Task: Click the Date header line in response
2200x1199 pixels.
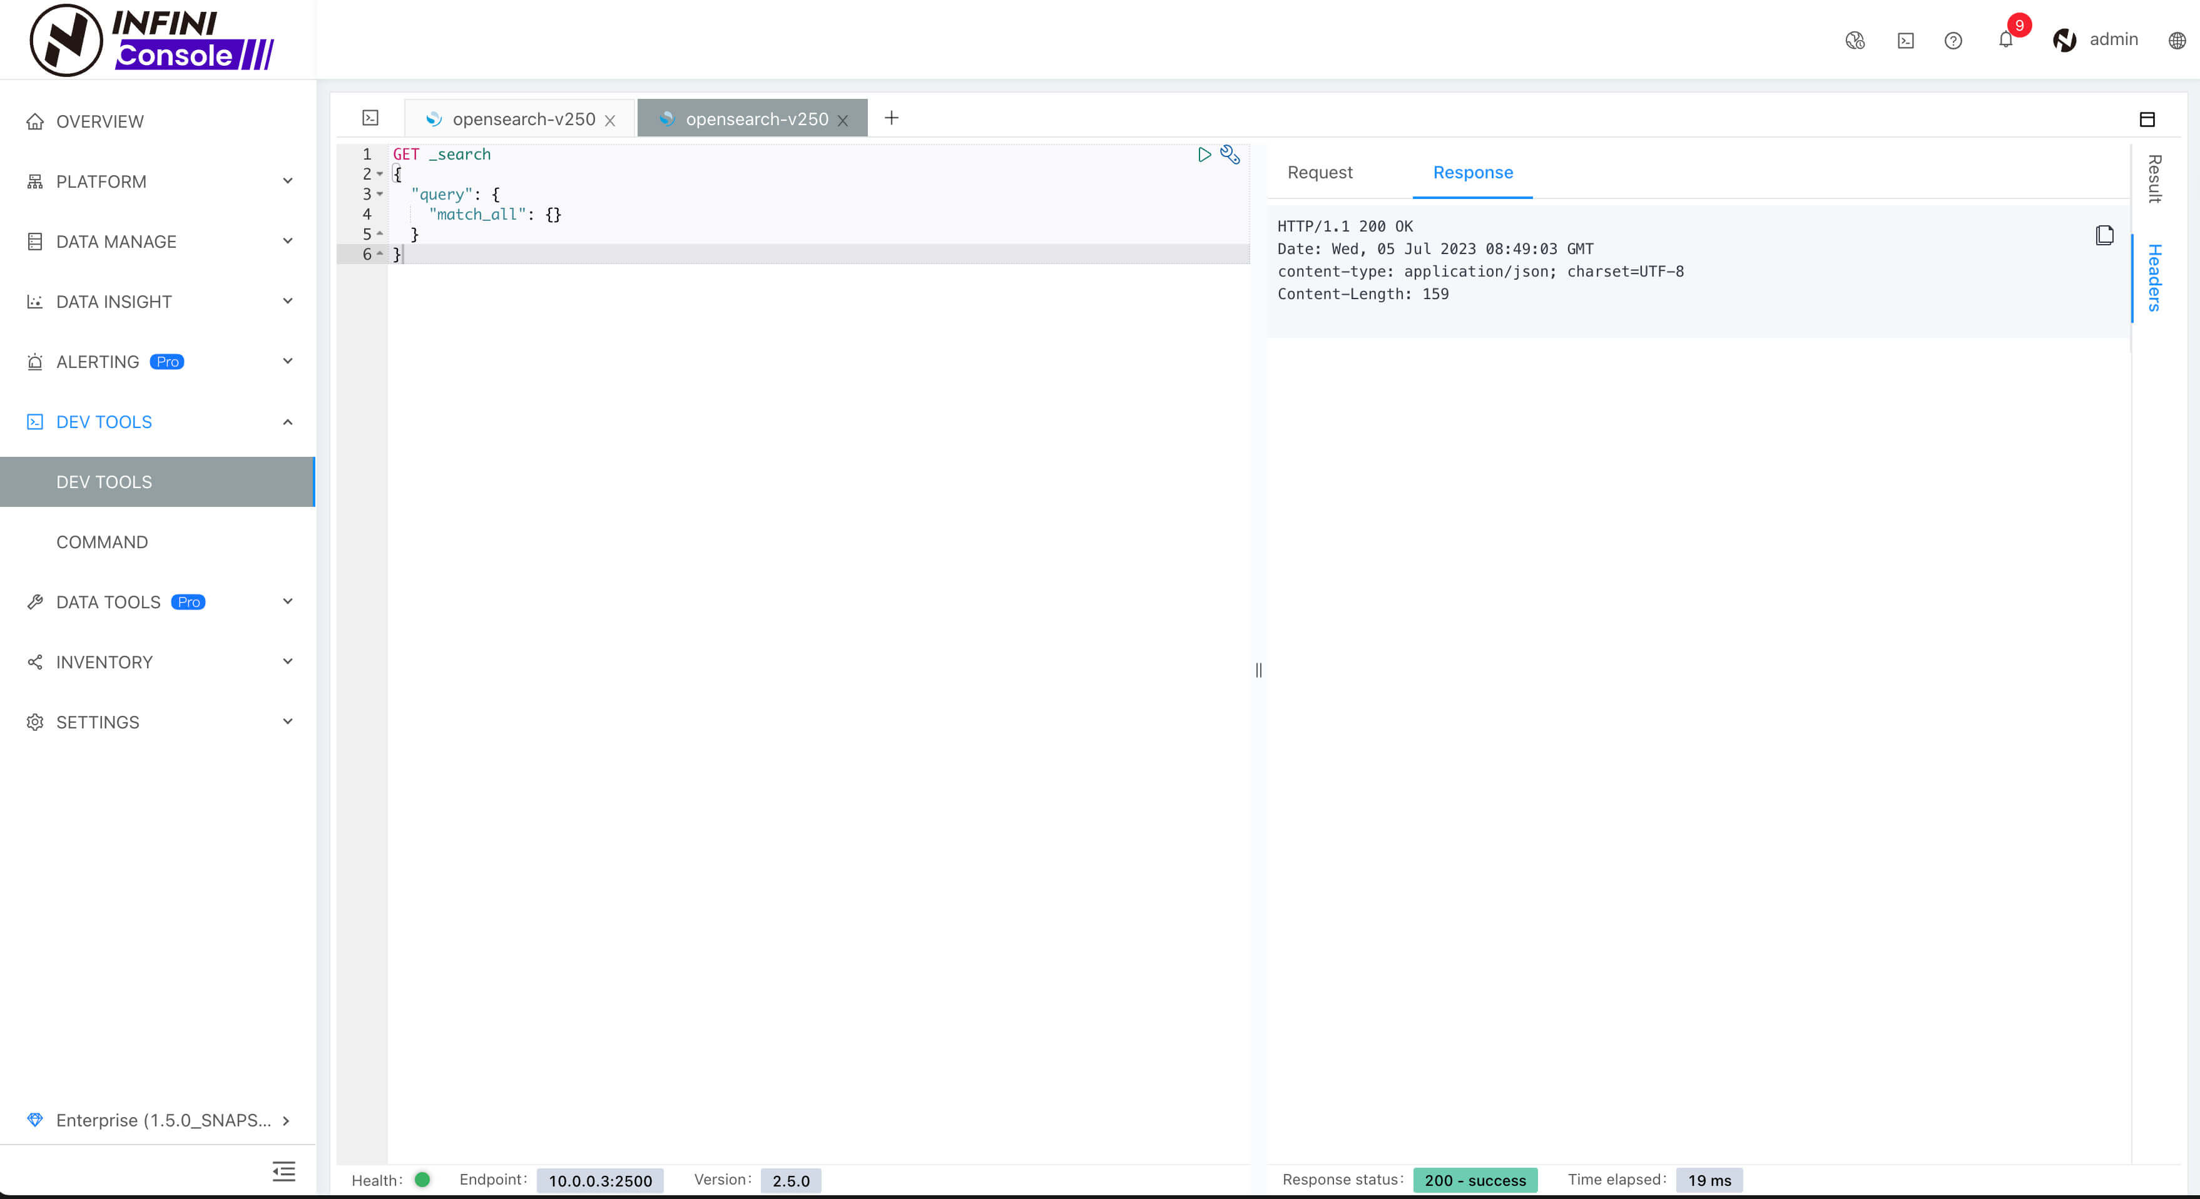Action: (x=1435, y=248)
